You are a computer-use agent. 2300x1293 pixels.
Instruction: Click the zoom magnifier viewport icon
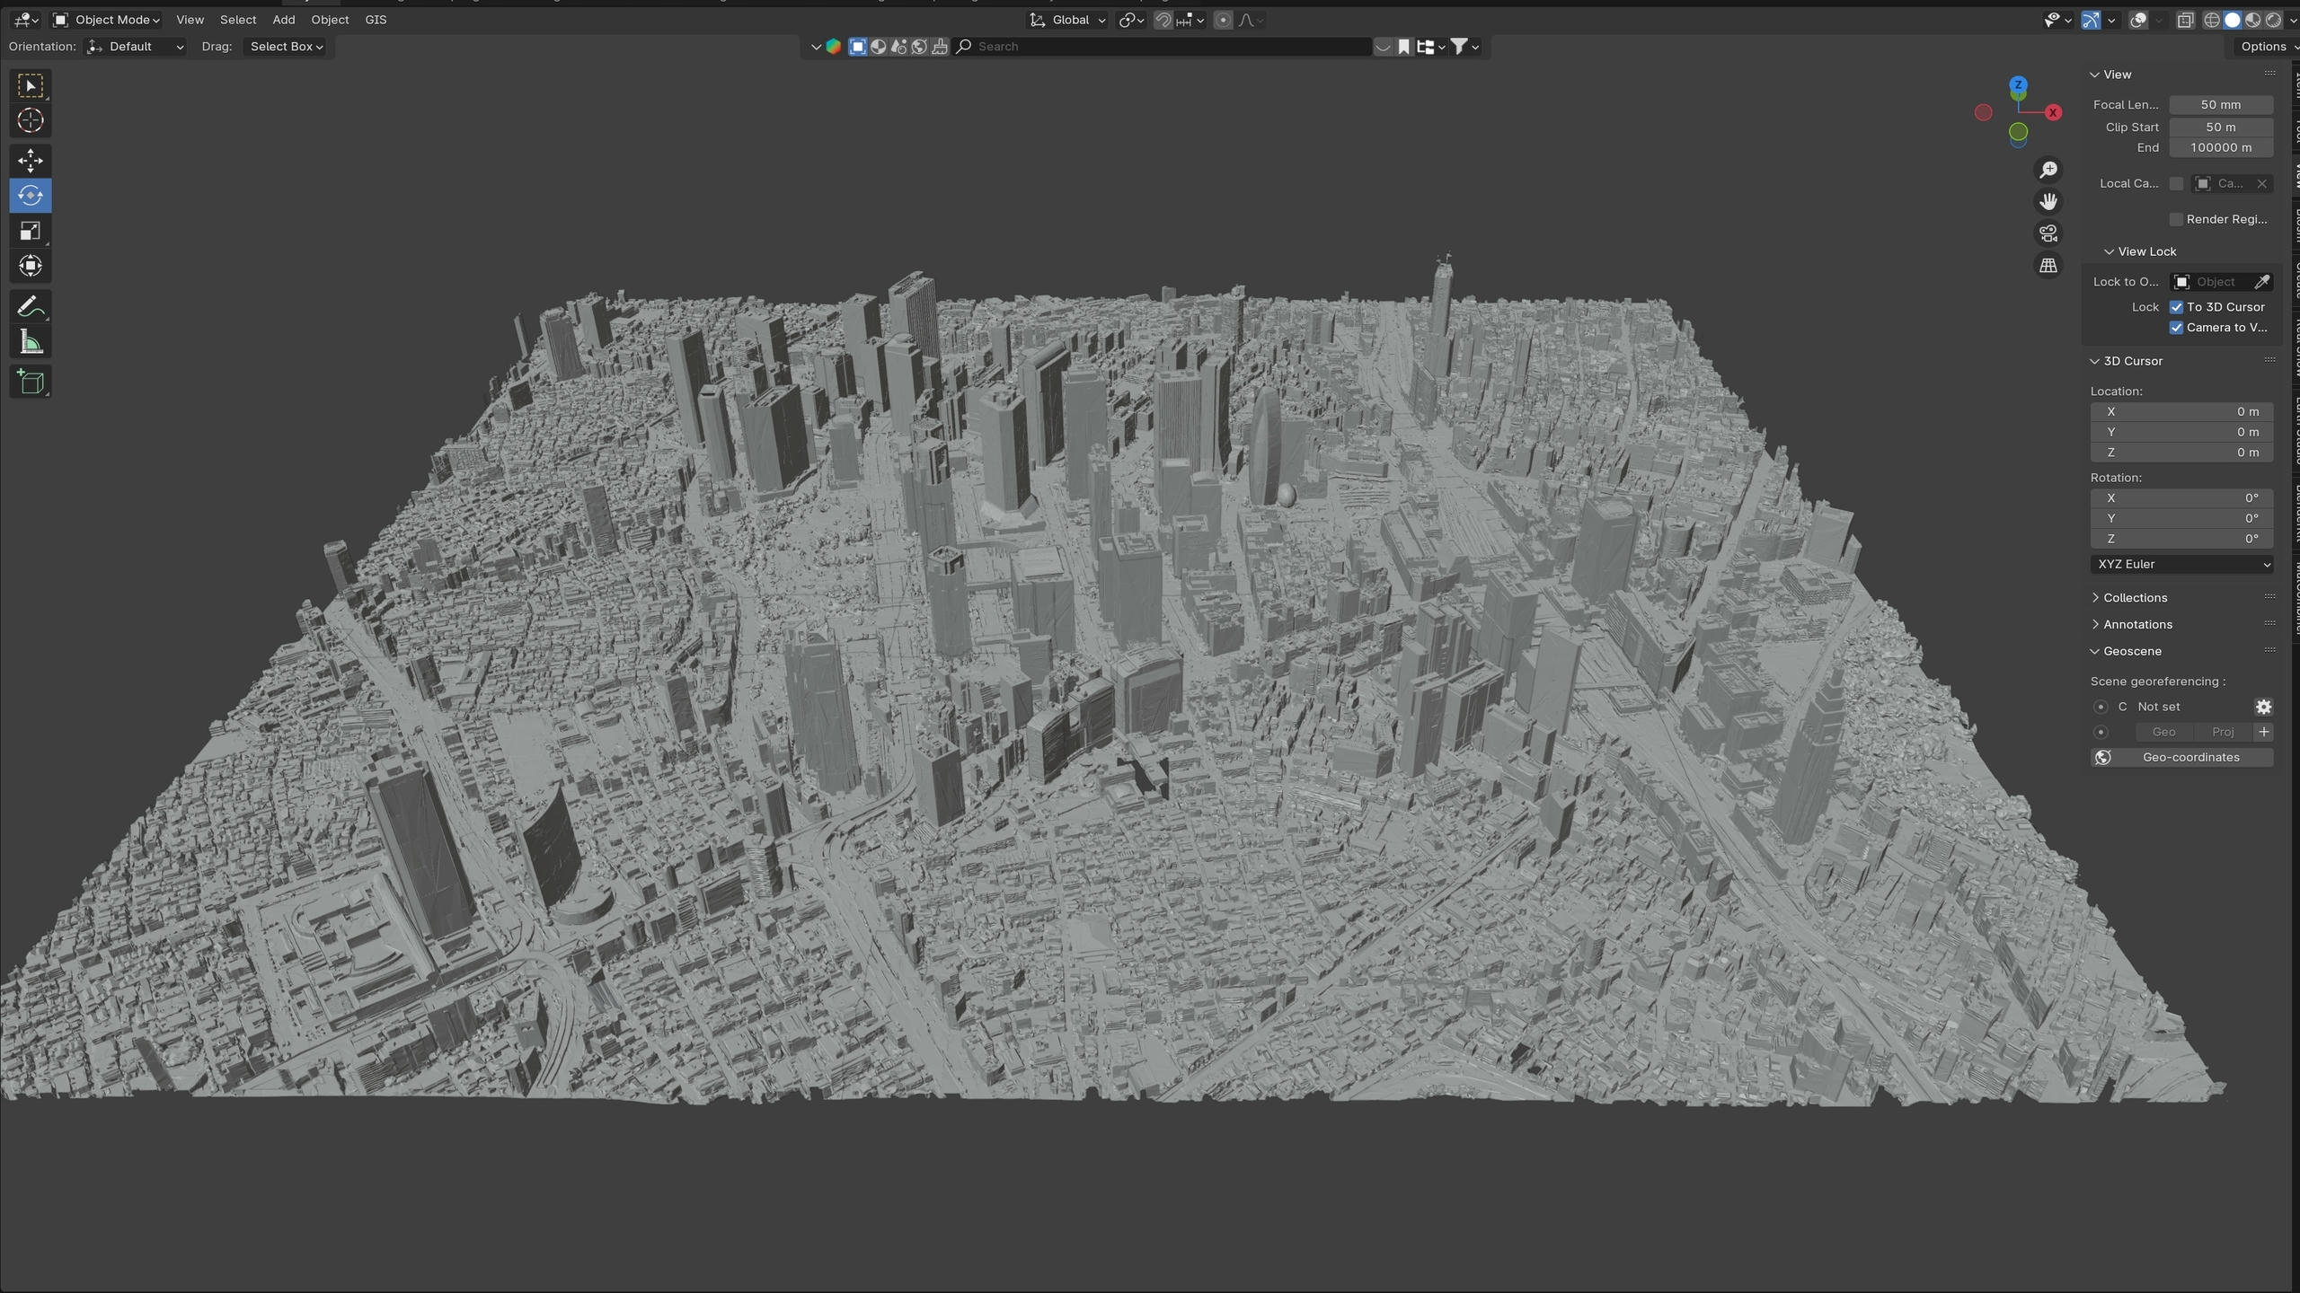coord(2048,170)
